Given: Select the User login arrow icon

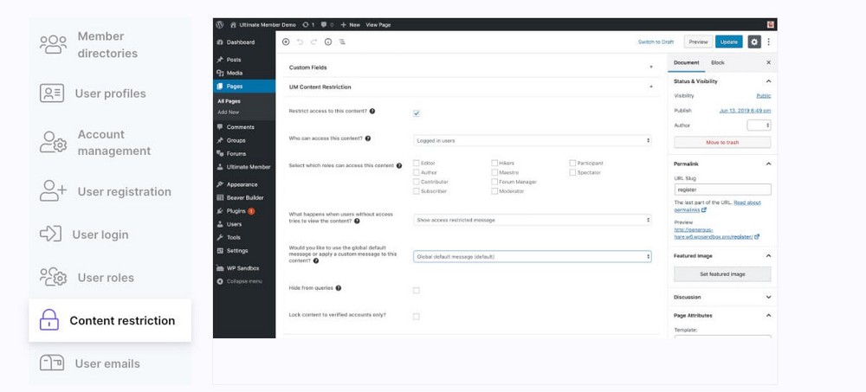Looking at the screenshot, I should click(x=50, y=235).
